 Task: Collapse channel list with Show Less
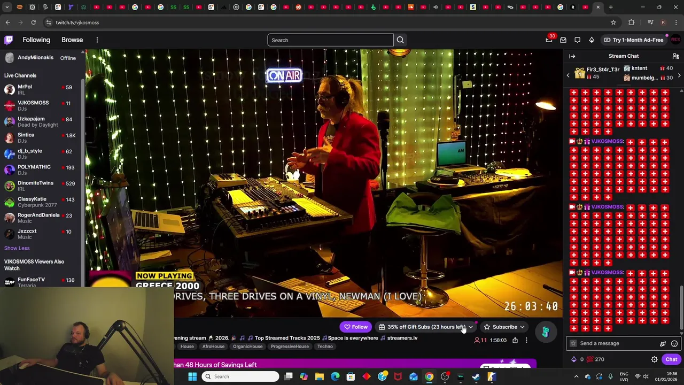[17, 248]
